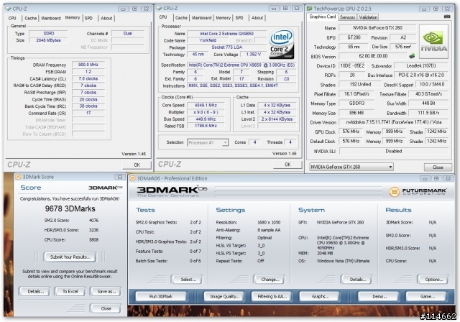This screenshot has height=322, width=460.
Task: Click the GPU-Z title bar icon
Action: tap(309, 9)
